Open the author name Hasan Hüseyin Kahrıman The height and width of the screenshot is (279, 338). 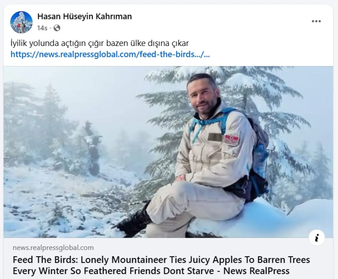[84, 16]
